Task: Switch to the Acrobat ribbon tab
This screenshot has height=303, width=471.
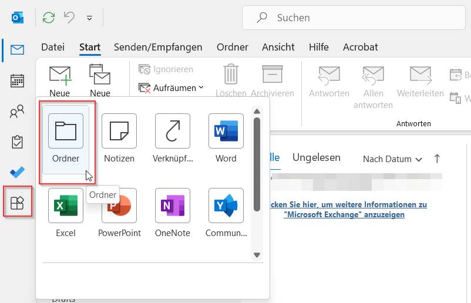Action: 361,47
